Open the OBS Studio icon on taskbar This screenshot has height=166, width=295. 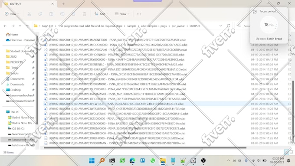[203, 160]
